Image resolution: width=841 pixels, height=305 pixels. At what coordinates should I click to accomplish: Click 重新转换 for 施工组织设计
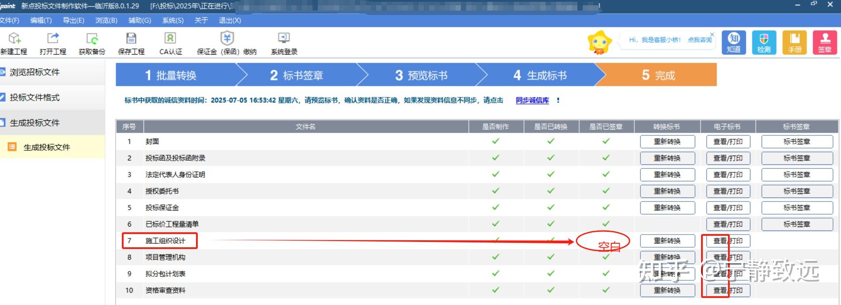668,241
